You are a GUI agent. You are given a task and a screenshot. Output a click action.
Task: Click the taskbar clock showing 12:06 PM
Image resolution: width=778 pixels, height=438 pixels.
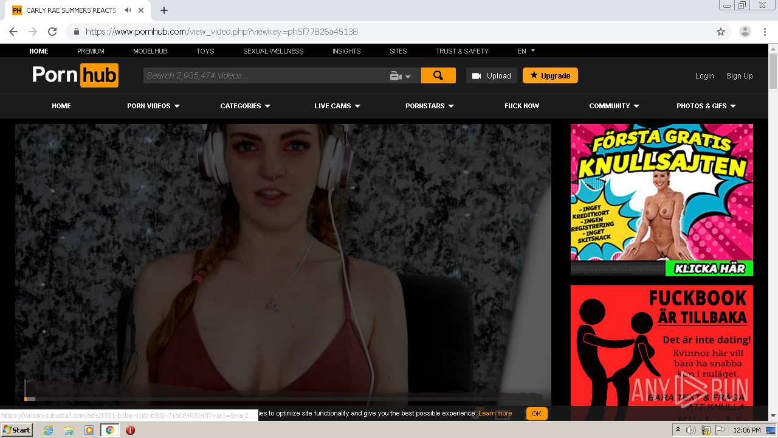point(747,430)
